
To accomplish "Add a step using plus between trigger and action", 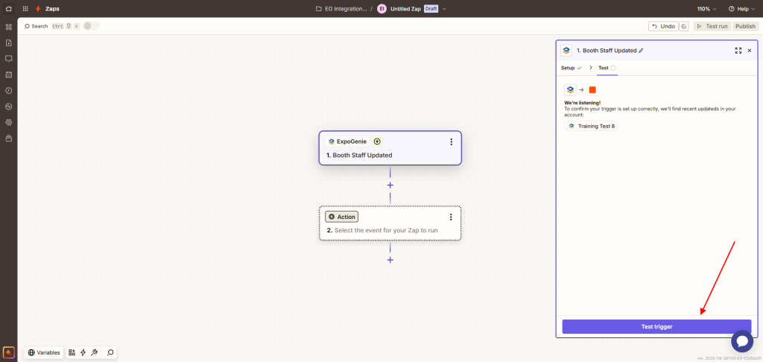I will click(390, 185).
